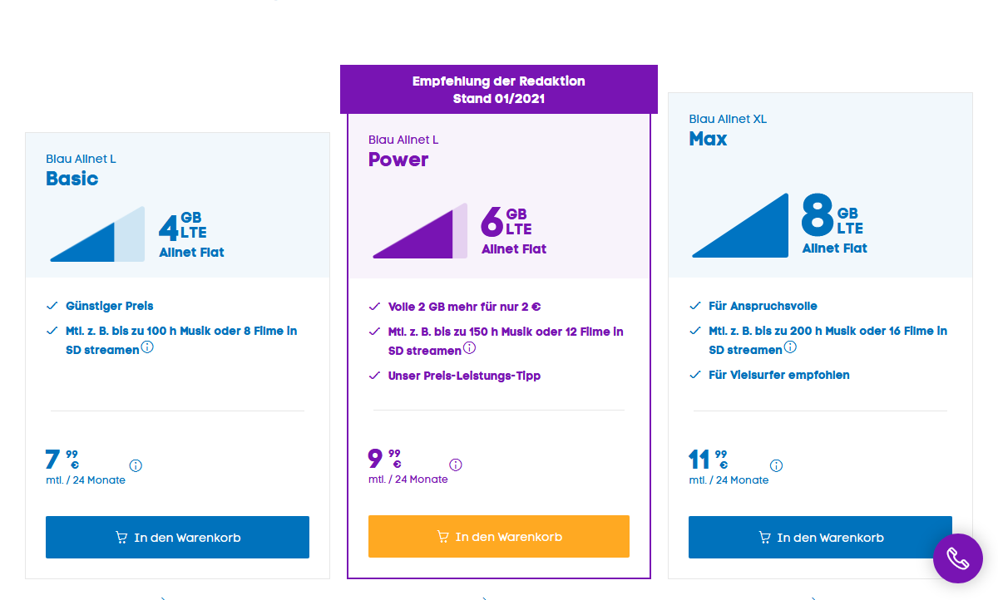Click the purple phone call button
Viewport: 998px width, 600px height.
(957, 558)
